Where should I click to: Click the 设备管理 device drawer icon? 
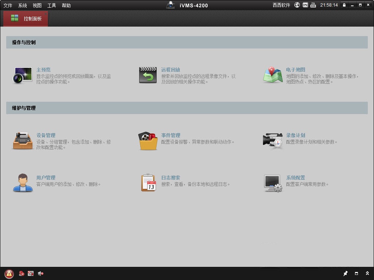pyautogui.click(x=22, y=141)
